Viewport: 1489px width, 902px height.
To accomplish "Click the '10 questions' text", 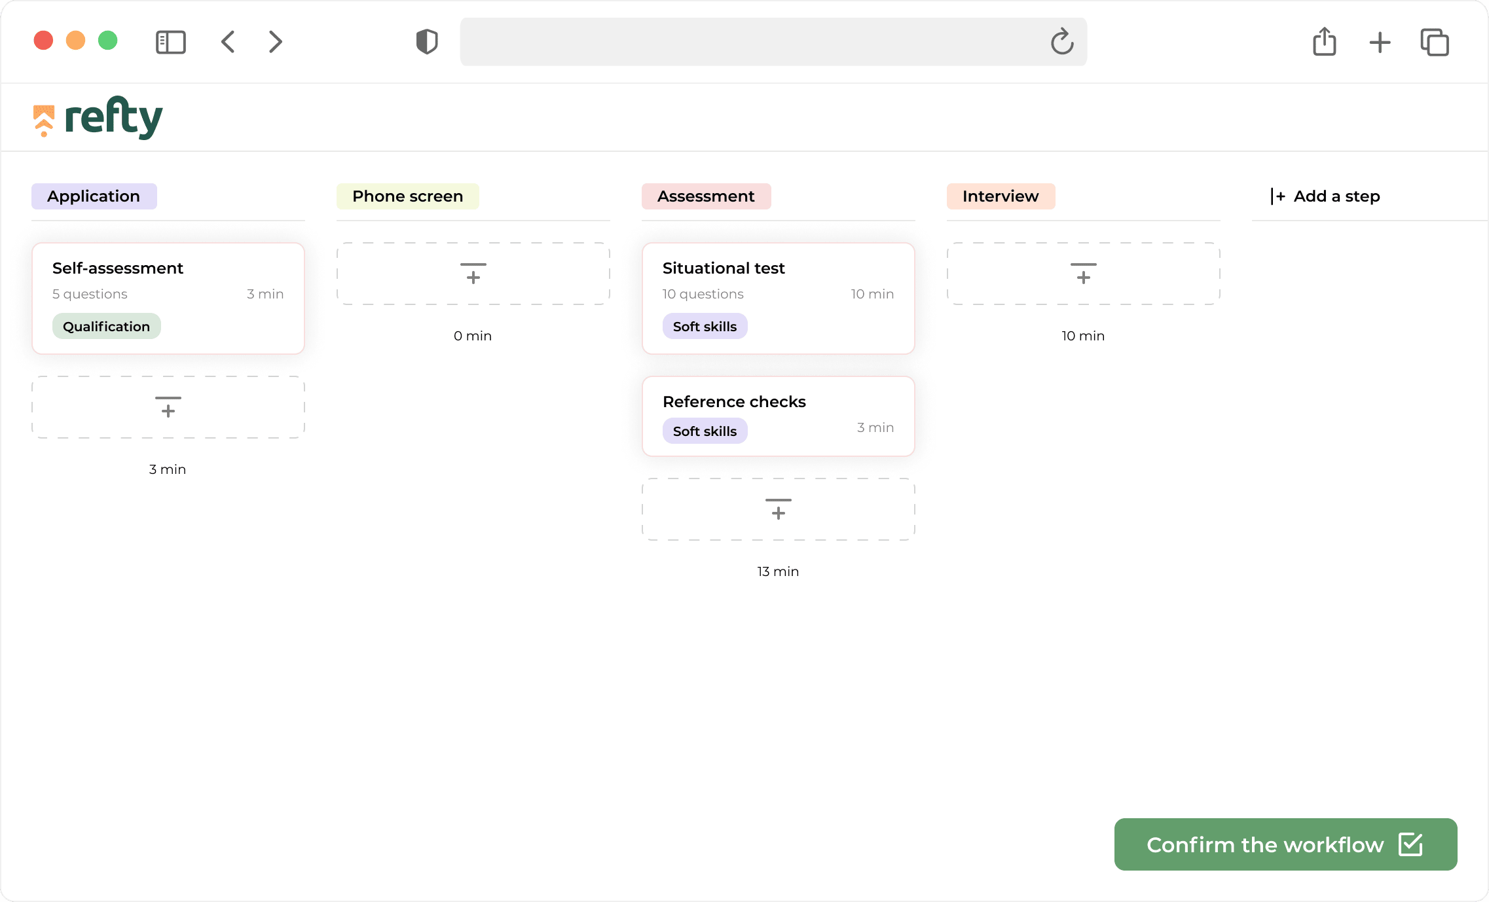I will point(703,294).
